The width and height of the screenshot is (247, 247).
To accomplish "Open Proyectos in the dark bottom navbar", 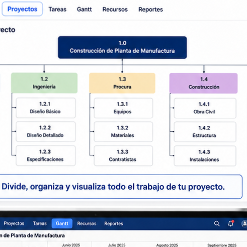I will pyautogui.click(x=14, y=223).
